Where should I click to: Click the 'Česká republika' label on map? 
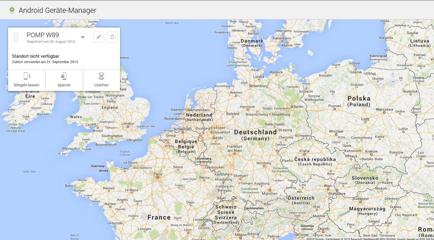tap(315, 159)
